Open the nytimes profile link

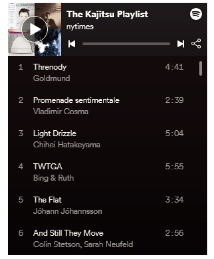[x=80, y=27]
